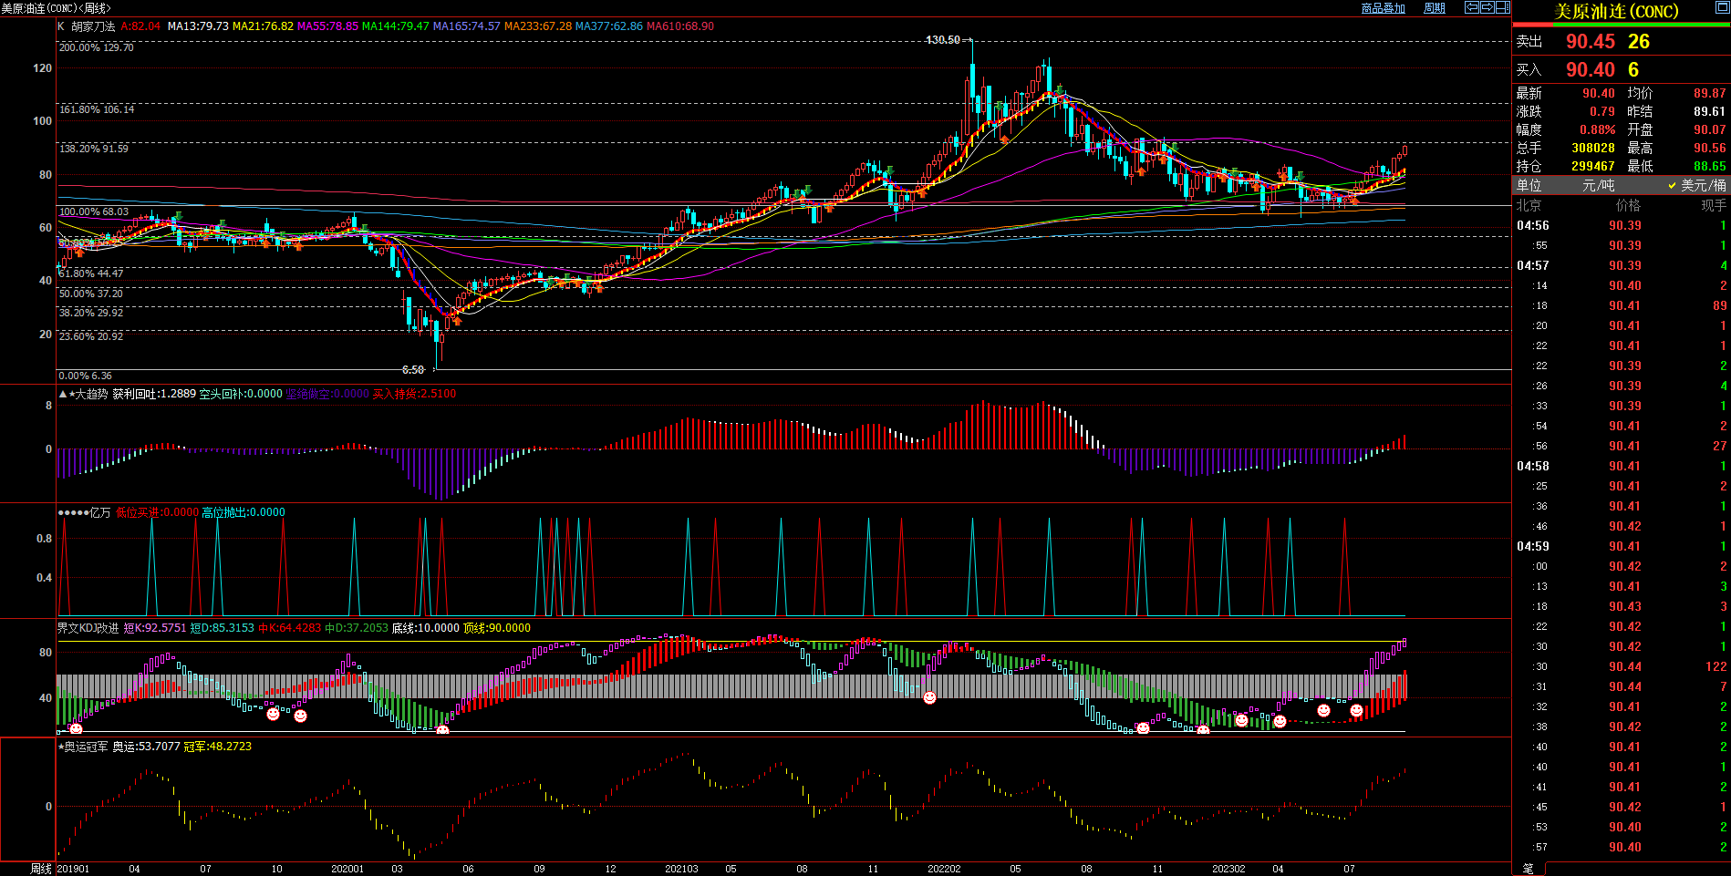
Task: Open the 商品叠加 overlay menu
Action: coord(1383,8)
